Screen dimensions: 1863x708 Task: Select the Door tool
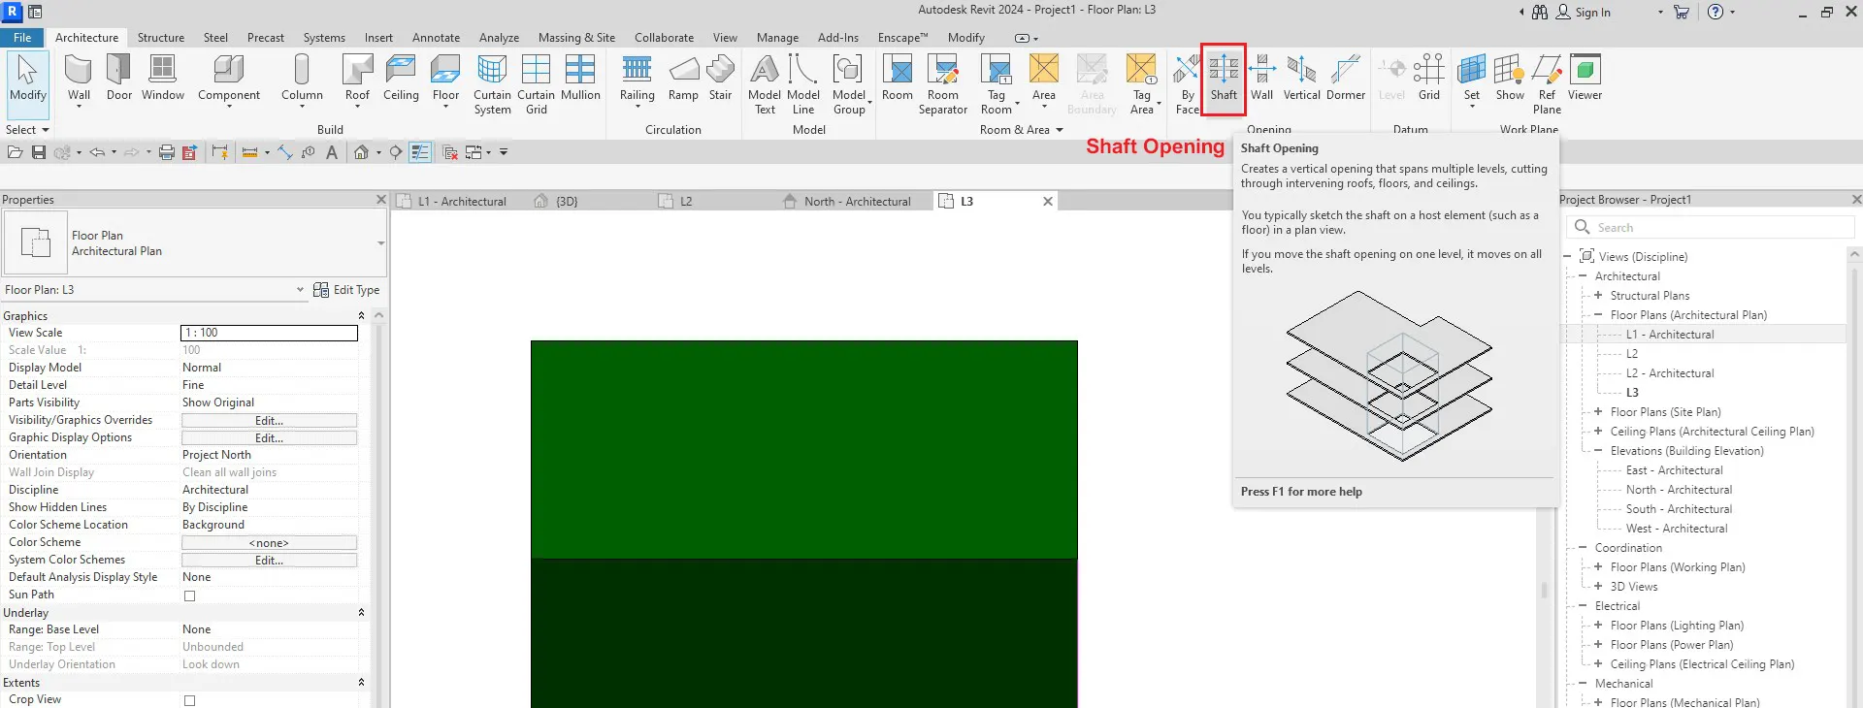[119, 78]
